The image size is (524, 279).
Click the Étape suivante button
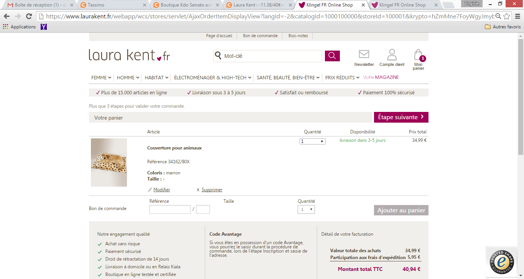[401, 117]
